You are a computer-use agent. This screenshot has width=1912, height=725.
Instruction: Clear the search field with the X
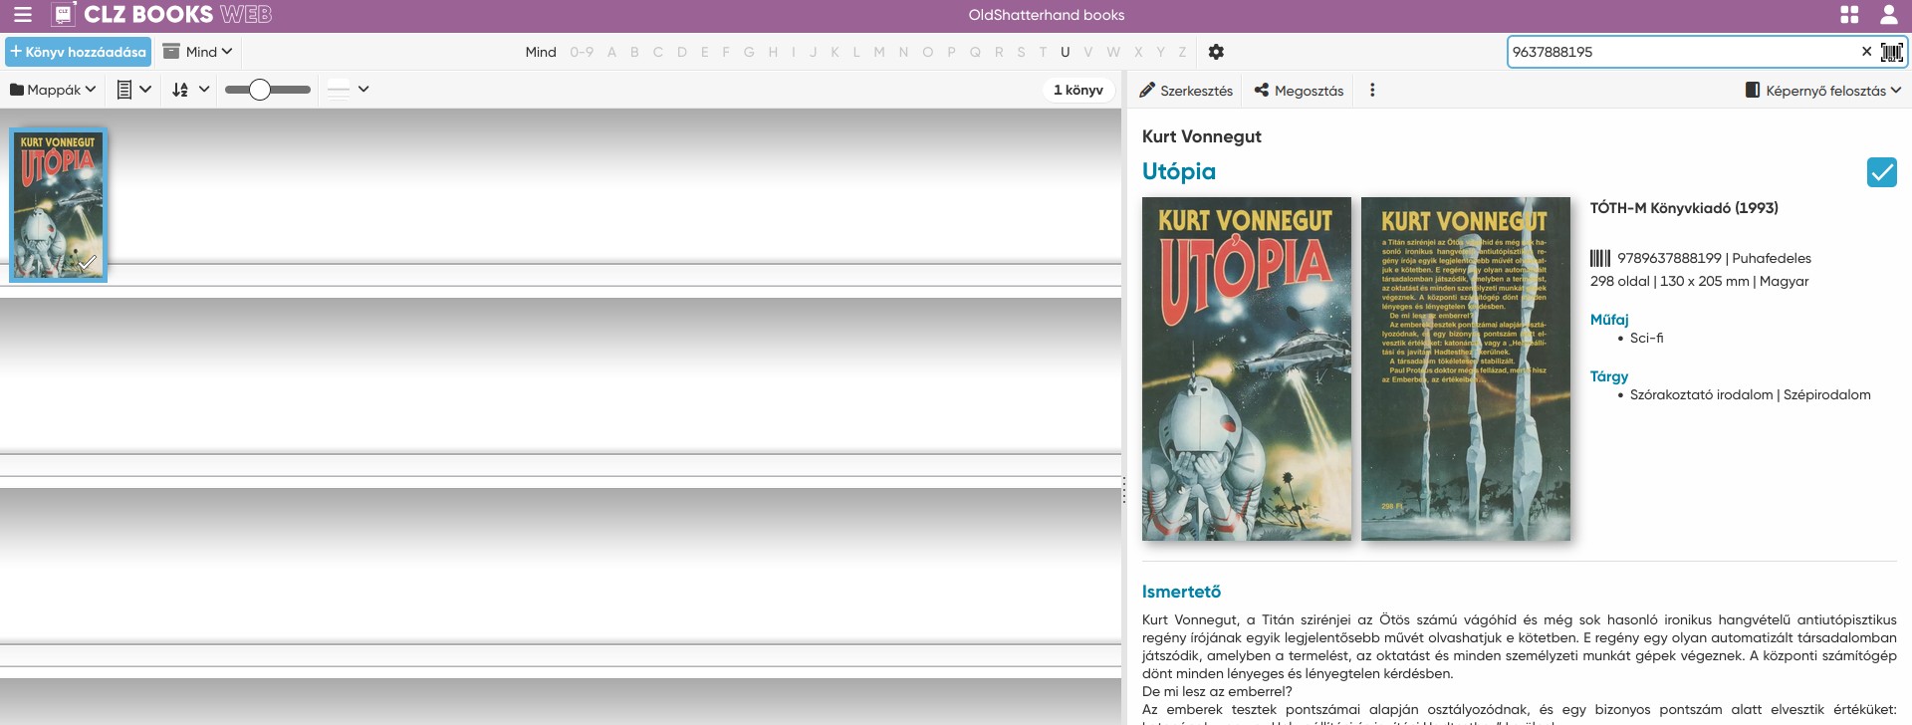1866,52
